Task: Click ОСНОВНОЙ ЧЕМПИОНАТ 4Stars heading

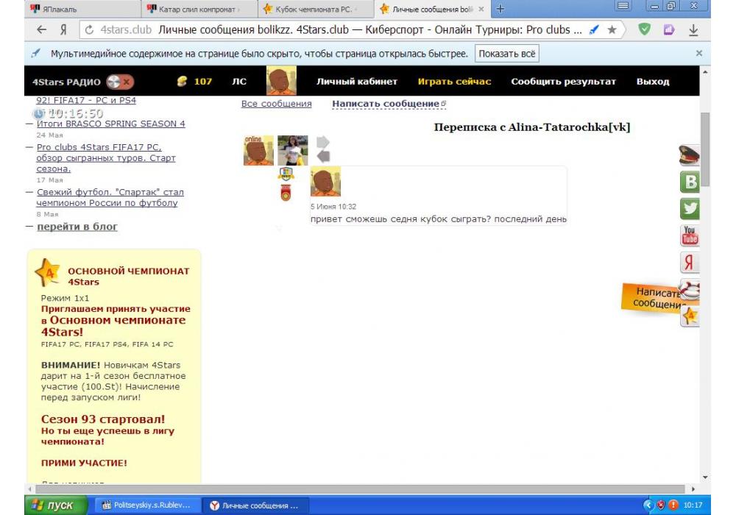Action: (129, 277)
